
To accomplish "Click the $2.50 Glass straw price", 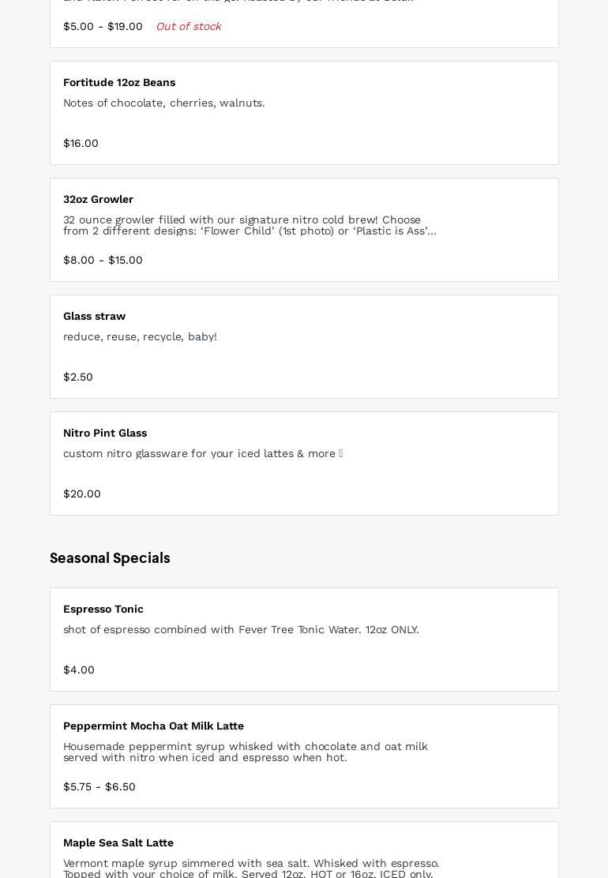I will pos(78,377).
